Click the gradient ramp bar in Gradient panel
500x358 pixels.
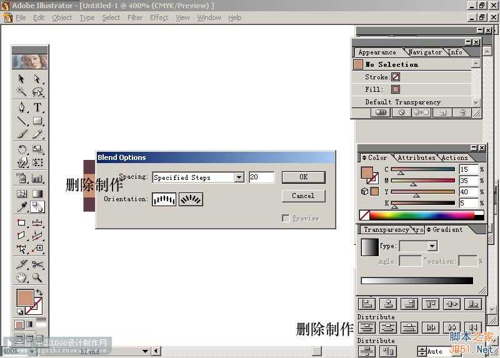417,281
